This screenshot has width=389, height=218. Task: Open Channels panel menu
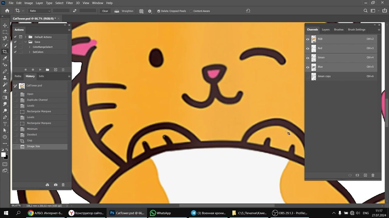[379, 30]
